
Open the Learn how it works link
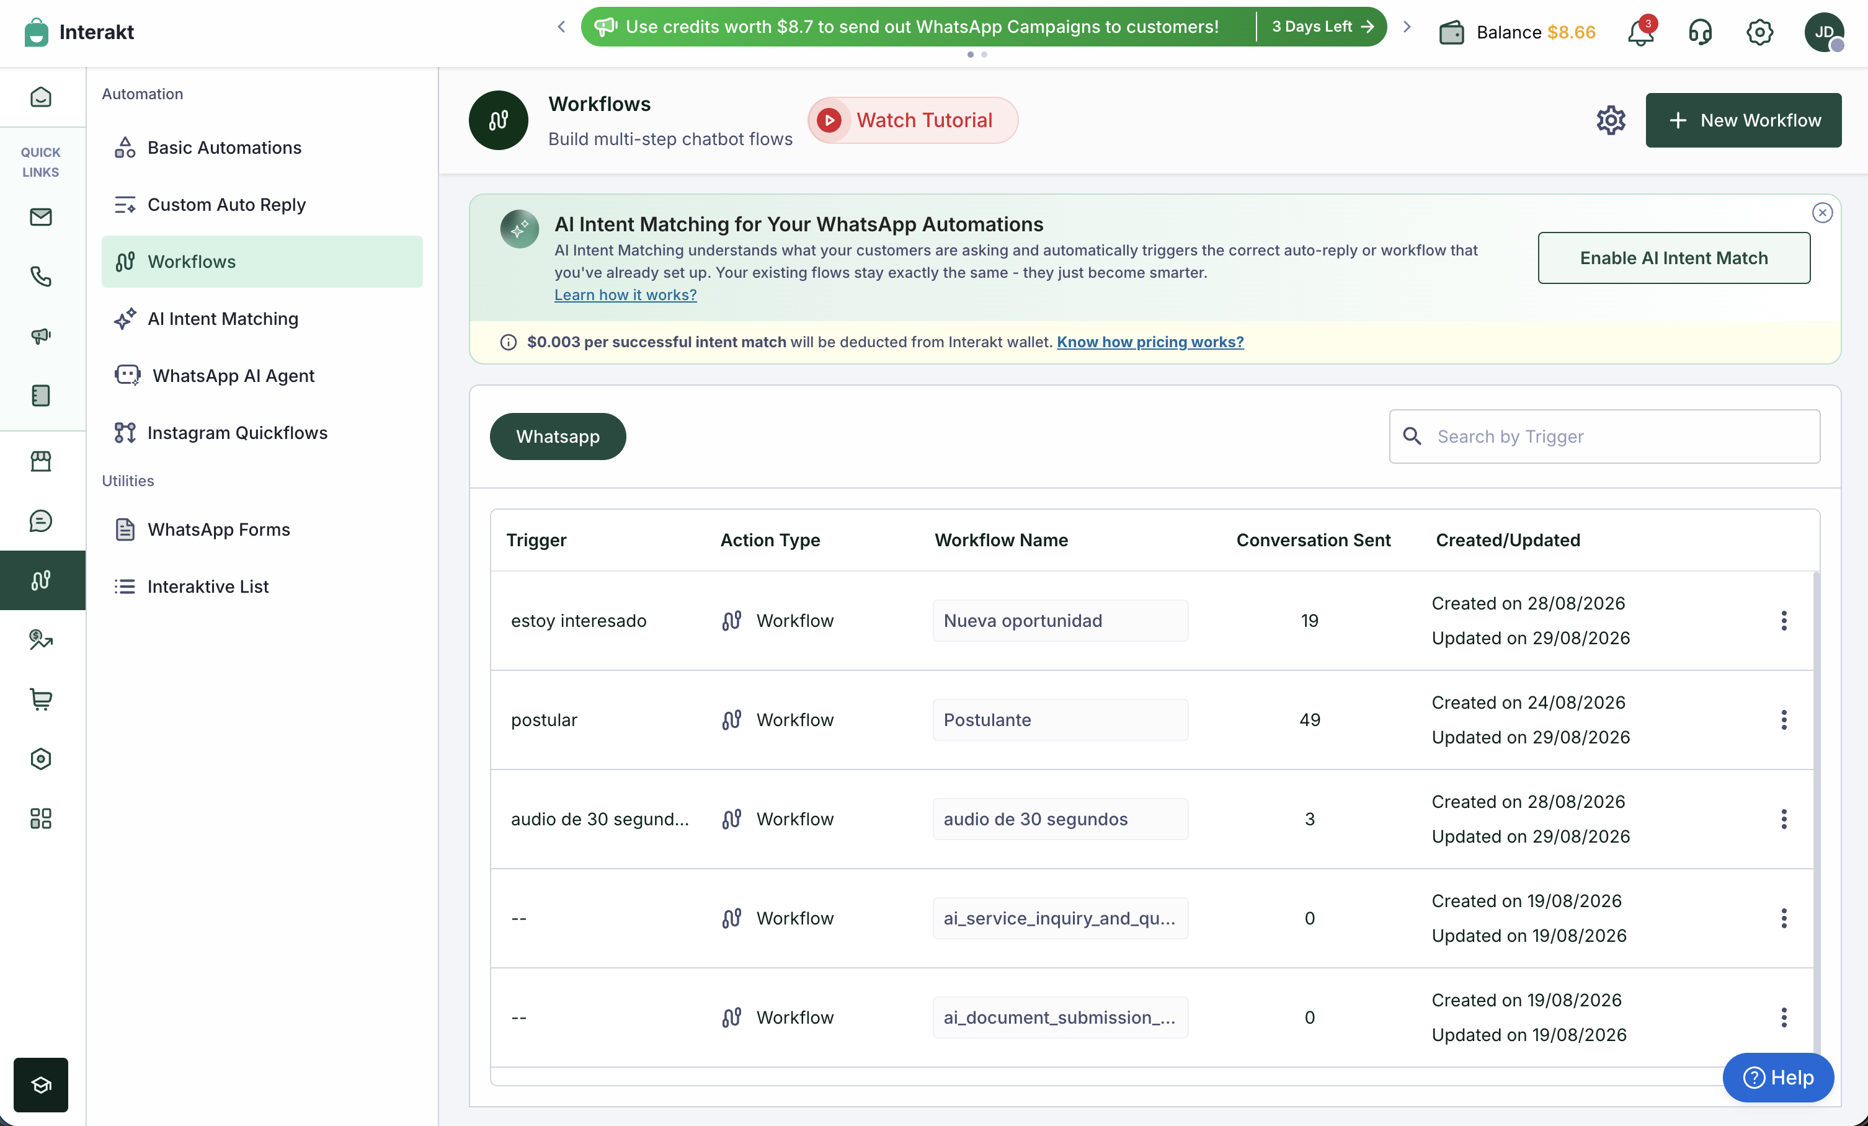625,295
